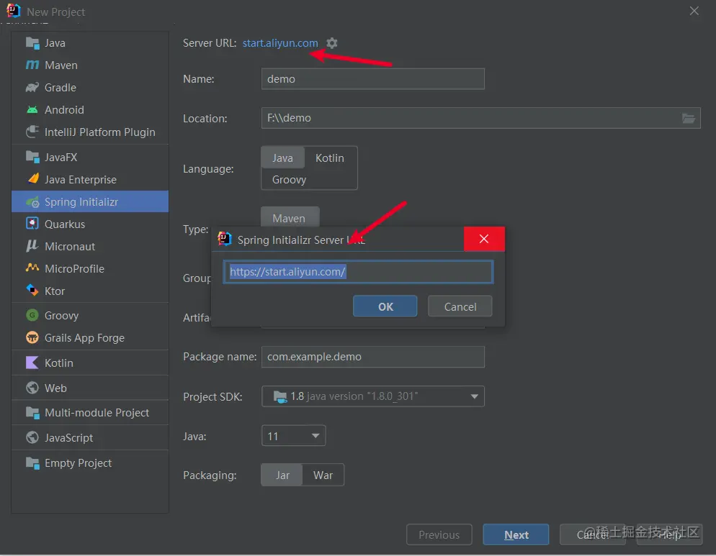716x556 pixels.
Task: Click the MicroProfile icon
Action: pyautogui.click(x=32, y=268)
